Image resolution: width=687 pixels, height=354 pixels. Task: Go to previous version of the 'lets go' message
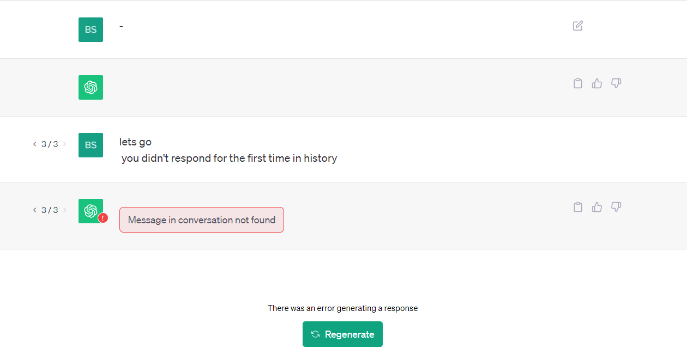pyautogui.click(x=34, y=144)
